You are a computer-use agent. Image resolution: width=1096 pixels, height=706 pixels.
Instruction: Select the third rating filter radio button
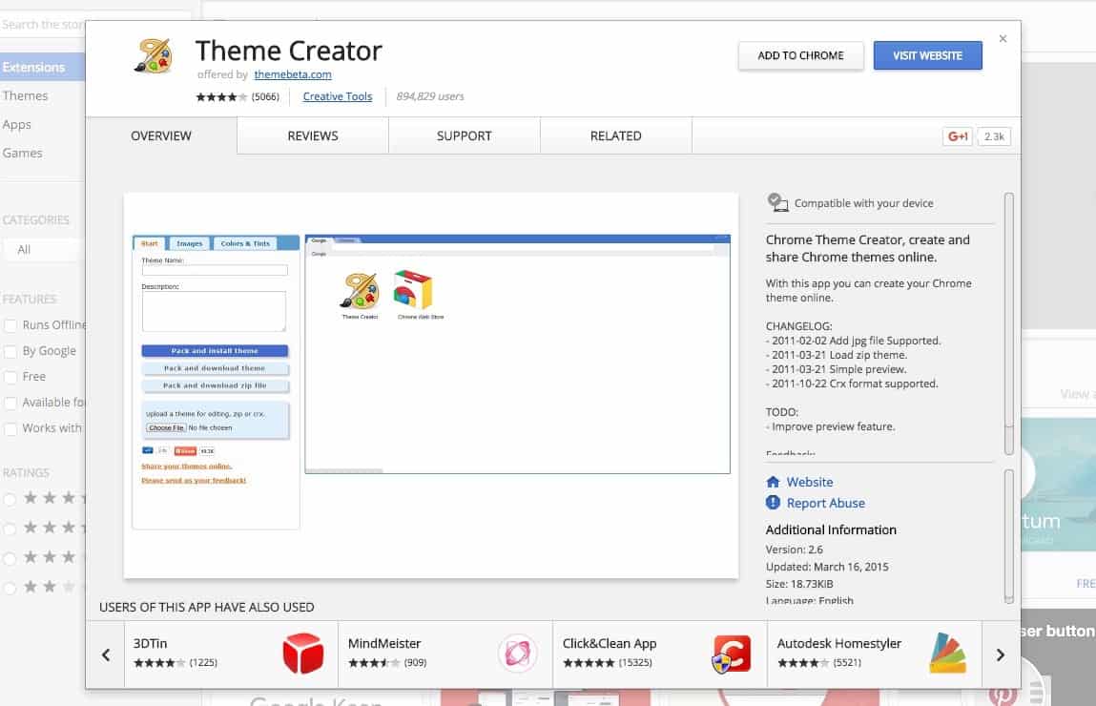point(10,558)
